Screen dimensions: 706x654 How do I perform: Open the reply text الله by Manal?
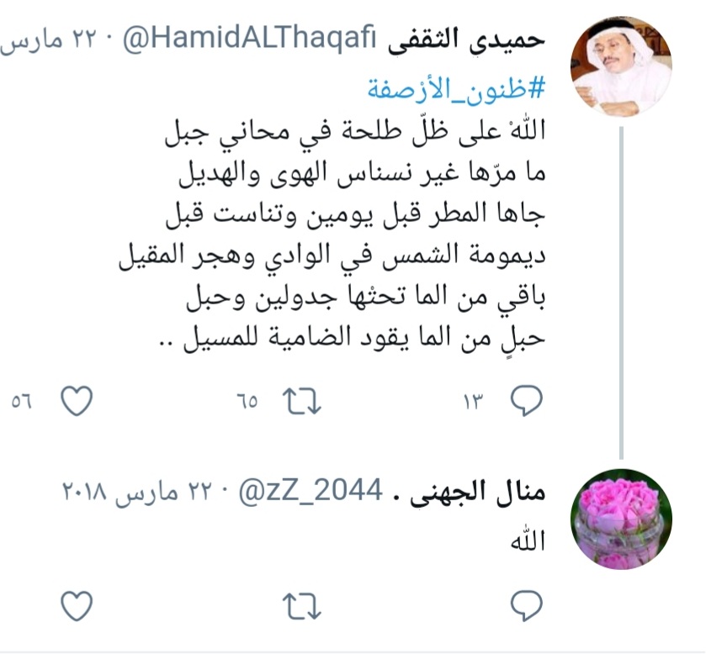point(528,541)
